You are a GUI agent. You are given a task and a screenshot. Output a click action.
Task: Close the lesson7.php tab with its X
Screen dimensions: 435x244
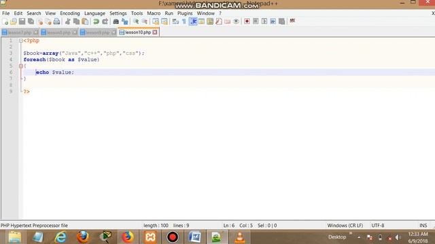pyautogui.click(x=36, y=33)
